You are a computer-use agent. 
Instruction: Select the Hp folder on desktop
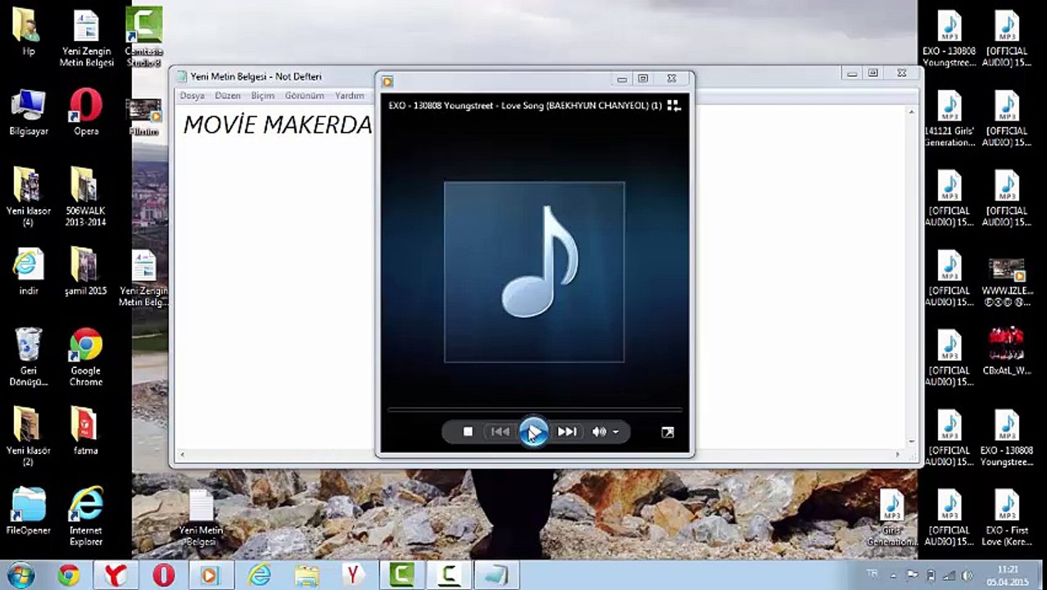[28, 31]
